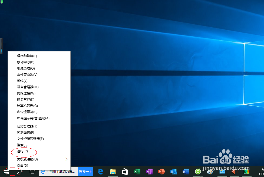
Task: Open OneNote from the taskbar
Action: pyautogui.click(x=149, y=172)
